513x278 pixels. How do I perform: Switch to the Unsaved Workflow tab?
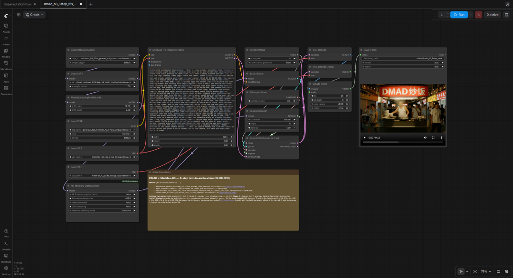19,4
